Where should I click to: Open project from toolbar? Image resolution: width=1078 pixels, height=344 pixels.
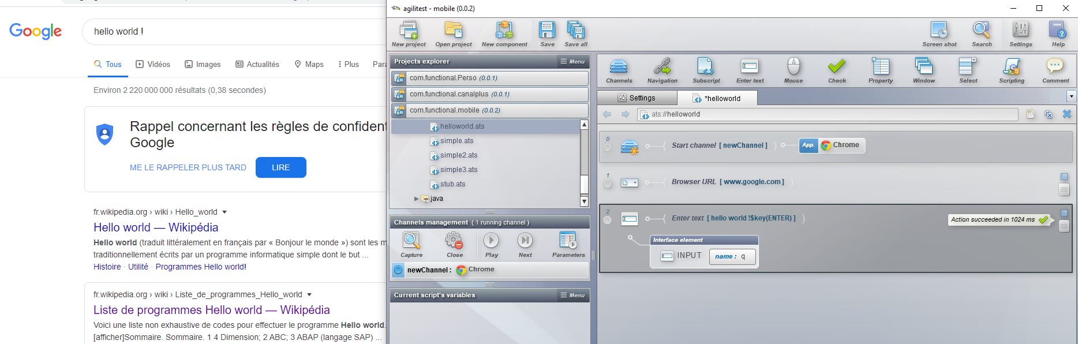tap(454, 34)
